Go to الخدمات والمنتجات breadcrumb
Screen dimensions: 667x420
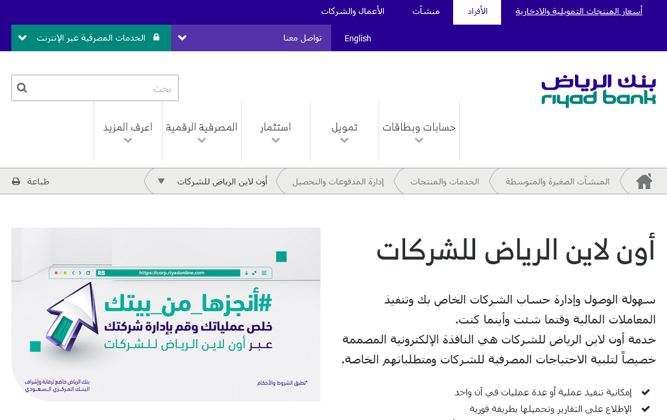pyautogui.click(x=444, y=182)
